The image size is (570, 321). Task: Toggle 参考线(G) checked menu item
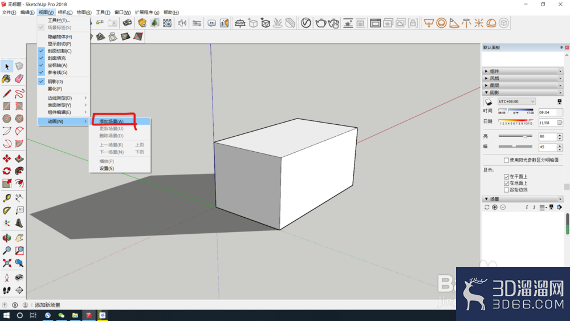(x=64, y=72)
